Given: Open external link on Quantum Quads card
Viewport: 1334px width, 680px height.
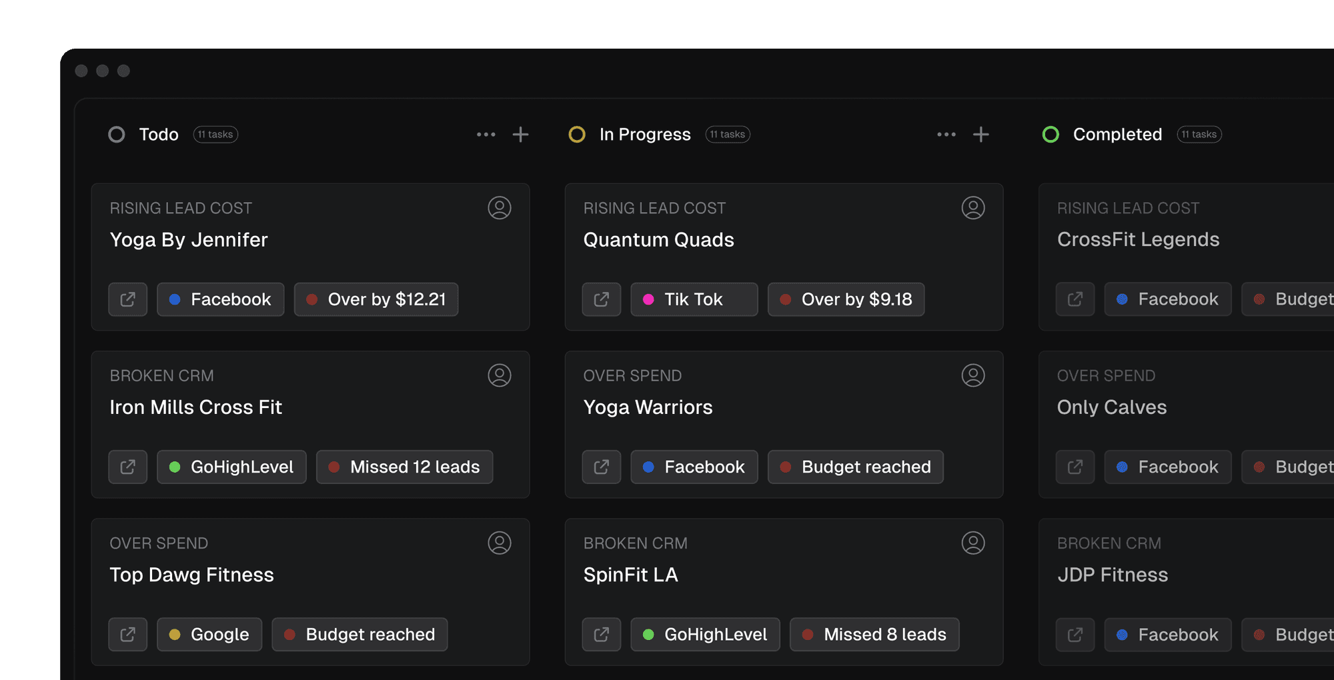Looking at the screenshot, I should click(602, 299).
